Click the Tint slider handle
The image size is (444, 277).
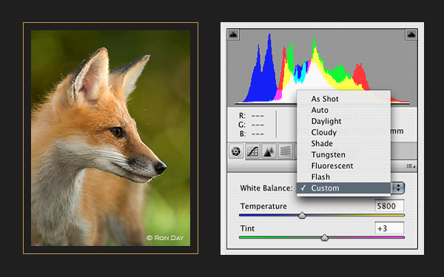point(325,237)
